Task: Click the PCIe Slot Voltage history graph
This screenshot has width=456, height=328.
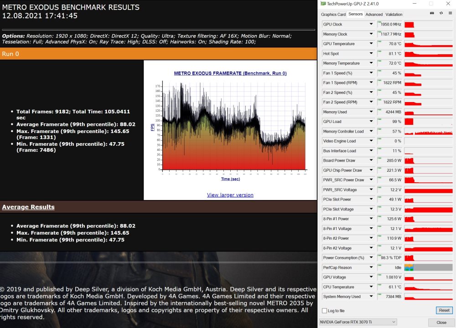Action: click(x=428, y=209)
